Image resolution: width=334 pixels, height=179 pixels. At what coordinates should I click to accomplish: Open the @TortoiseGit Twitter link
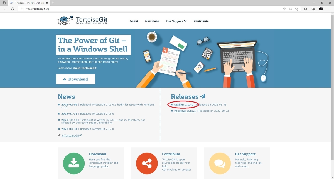(x=72, y=136)
